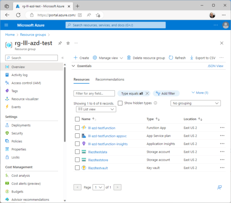231x203 pixels.
Task: Check the select-all checkbox in the table header
Action: point(77,119)
